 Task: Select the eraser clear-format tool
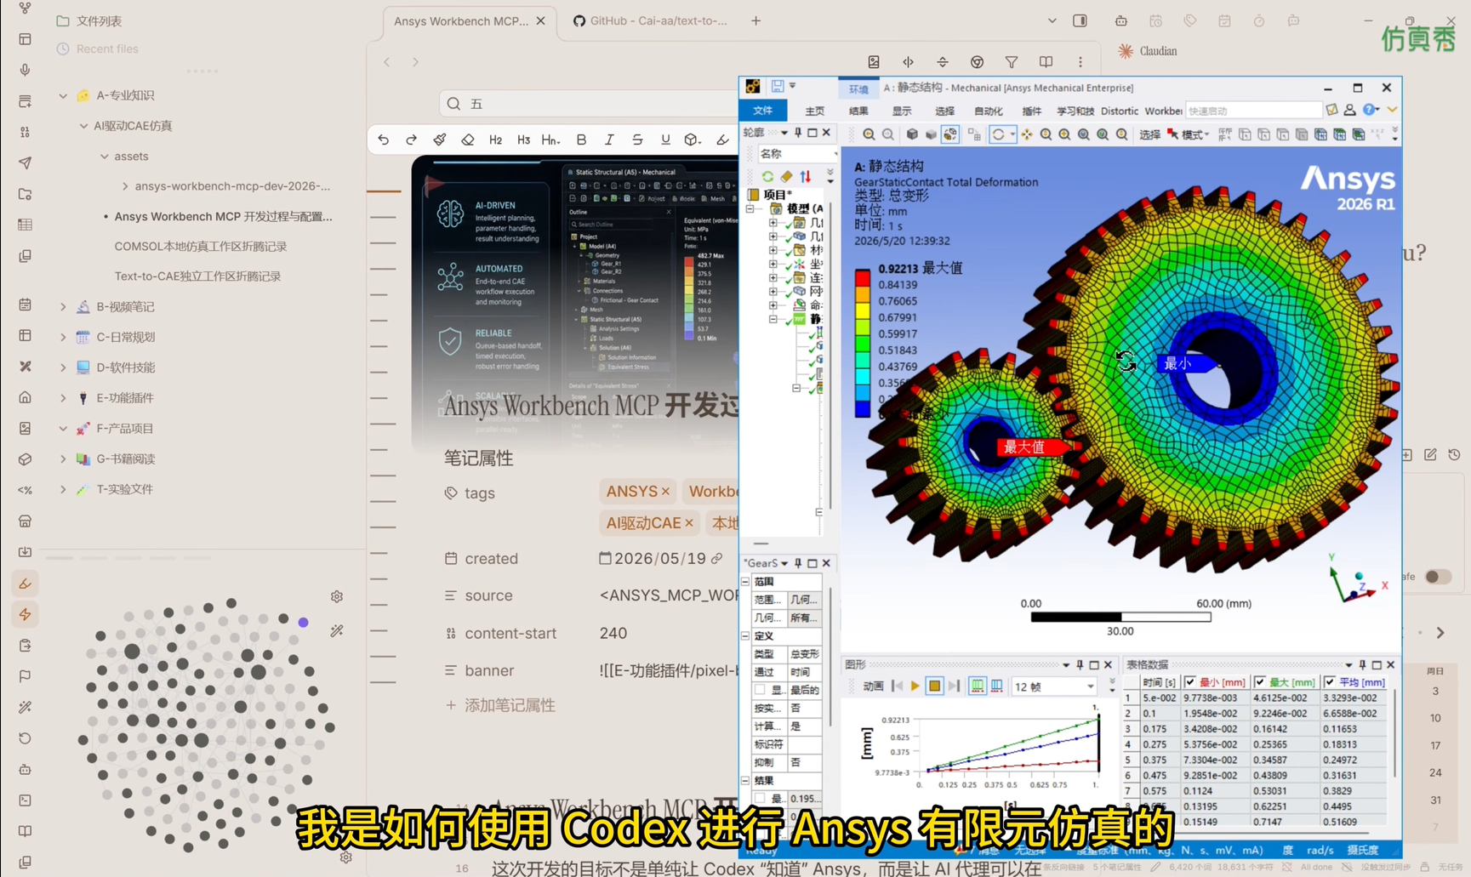coord(468,140)
